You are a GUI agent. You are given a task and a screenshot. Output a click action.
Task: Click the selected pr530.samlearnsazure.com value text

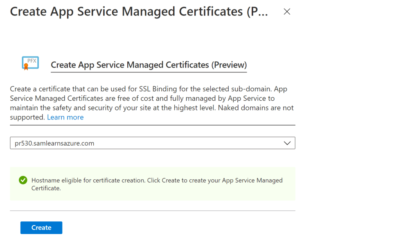tap(54, 143)
